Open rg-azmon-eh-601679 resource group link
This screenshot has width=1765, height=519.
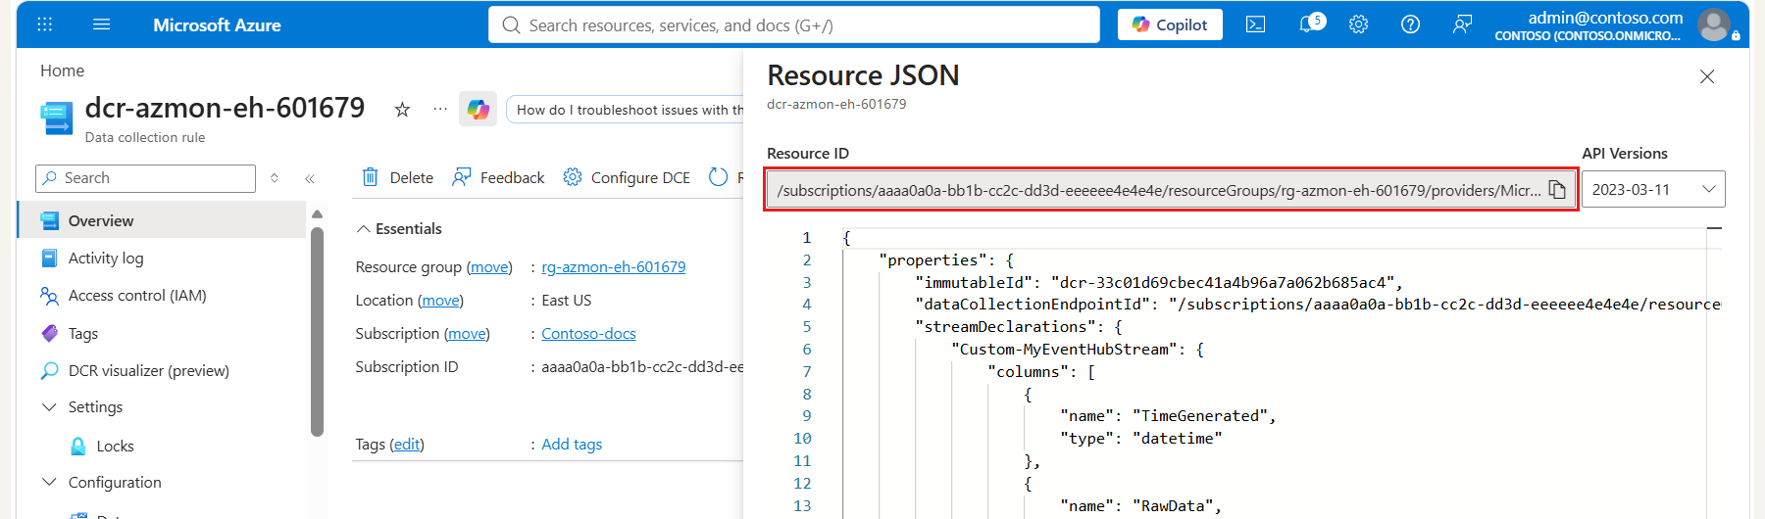pyautogui.click(x=614, y=266)
